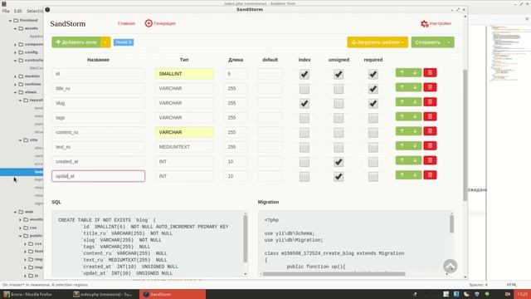Click the blue fields count badge
531x299 pixels.
pos(124,42)
